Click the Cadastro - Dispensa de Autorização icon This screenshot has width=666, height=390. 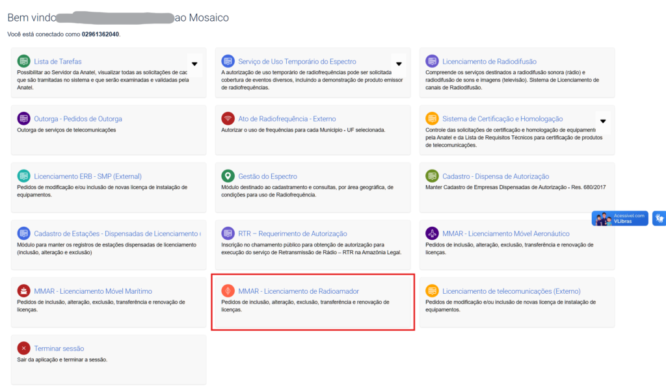coord(432,175)
